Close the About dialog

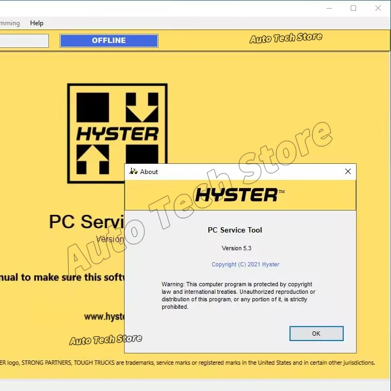point(348,171)
